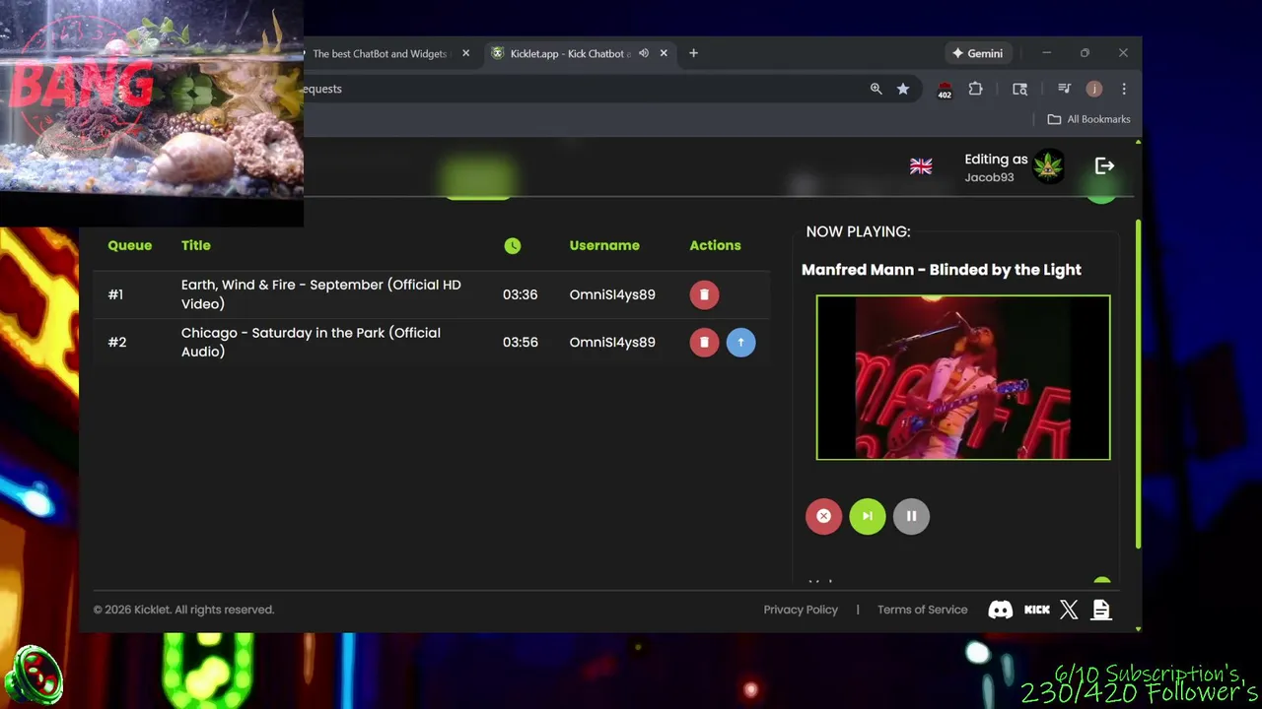
Task: Log out using the exit icon
Action: pos(1104,166)
